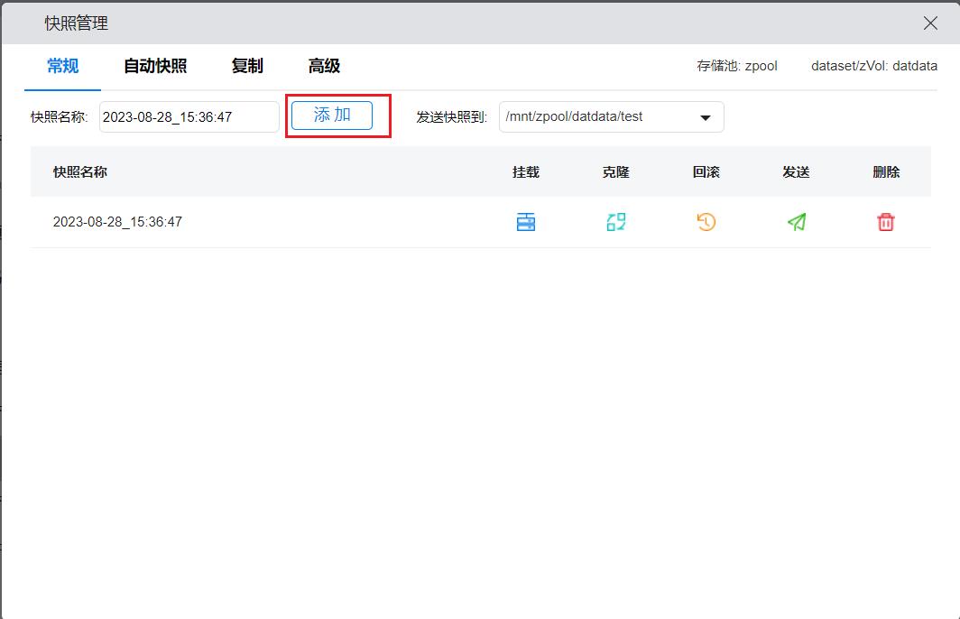This screenshot has height=619, width=960.
Task: Clone the 2023-08-28_15:36:47 snapshot
Action: click(615, 222)
